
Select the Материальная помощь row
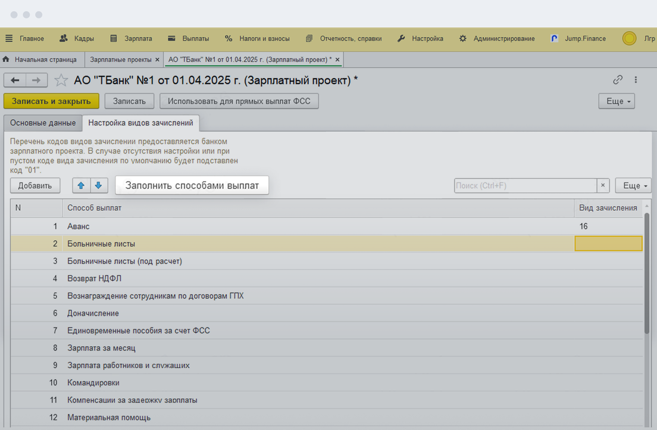tap(326, 418)
